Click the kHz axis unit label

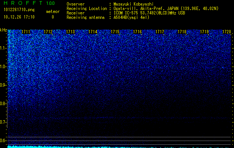3,30
